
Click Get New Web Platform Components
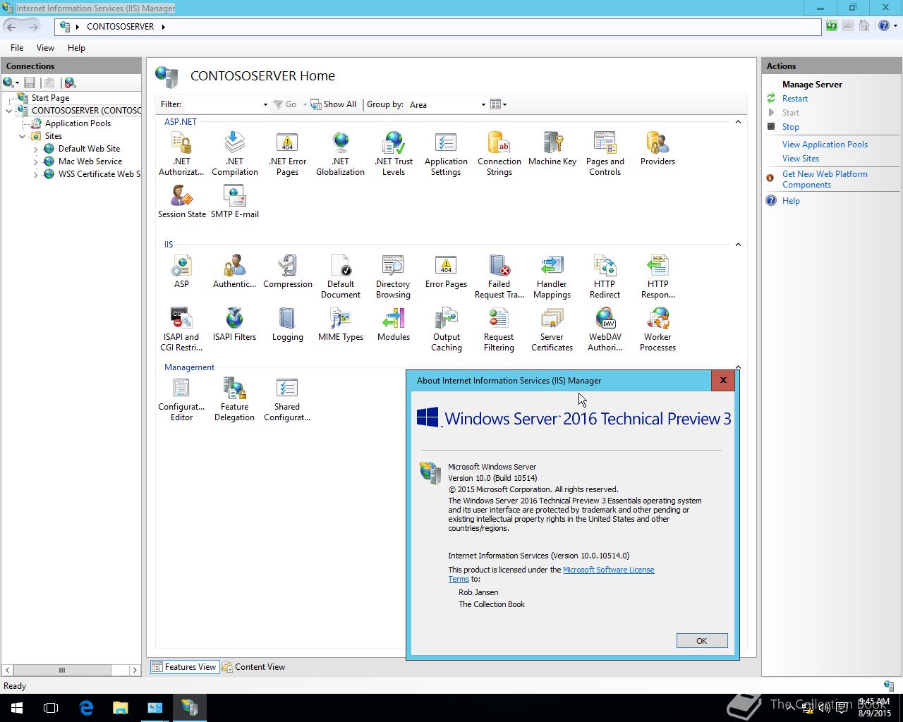[x=825, y=179]
